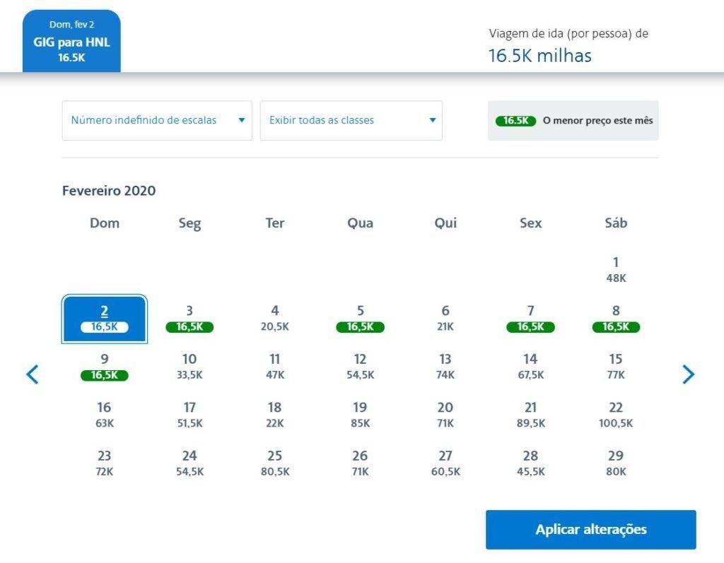Click the 16.5K lowest price legend badge
The width and height of the screenshot is (724, 563).
515,121
